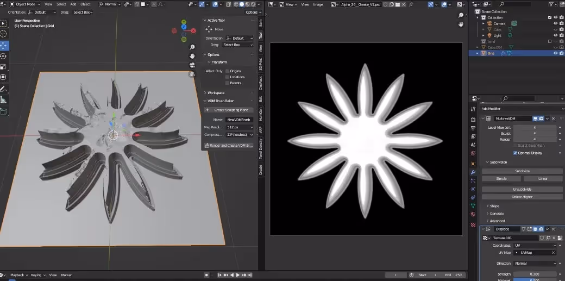Select the Rotate tool in the left toolbar
The height and width of the screenshot is (281, 565).
[x=4, y=57]
